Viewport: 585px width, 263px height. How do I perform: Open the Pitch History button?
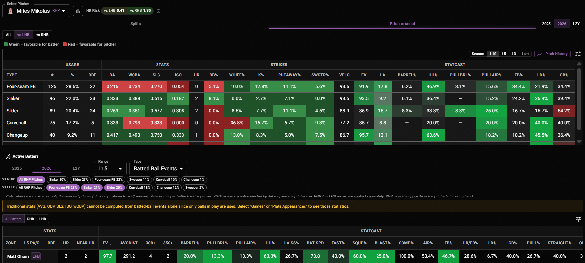(553, 54)
